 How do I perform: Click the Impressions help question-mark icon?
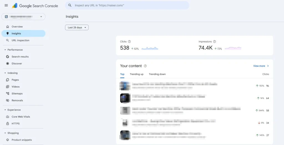pyautogui.click(x=214, y=41)
